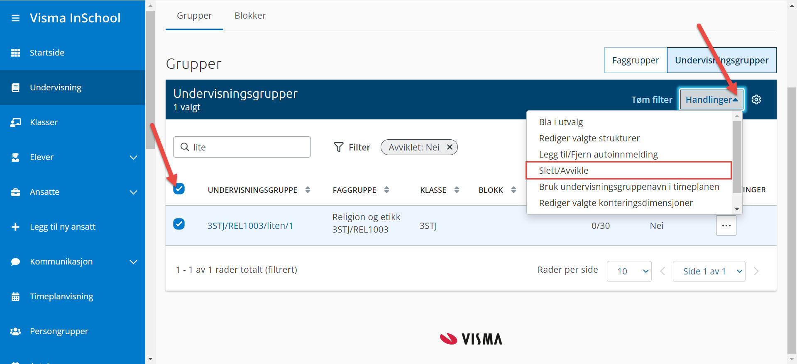Collapse the Handlinger dropdown
The width and height of the screenshot is (797, 364).
[x=711, y=99]
